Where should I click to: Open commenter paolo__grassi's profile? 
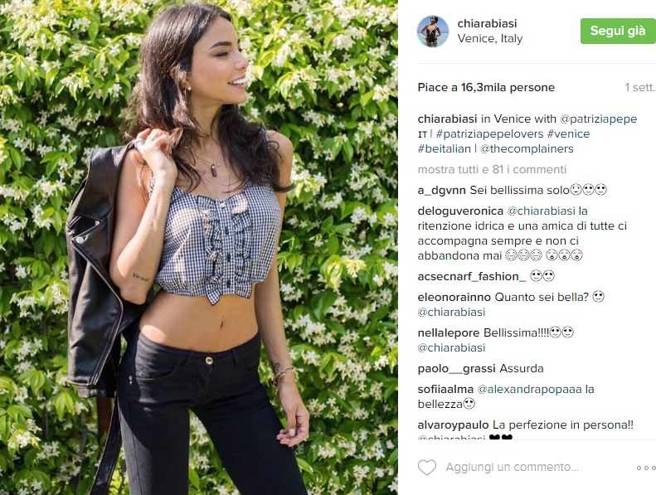[x=456, y=369]
